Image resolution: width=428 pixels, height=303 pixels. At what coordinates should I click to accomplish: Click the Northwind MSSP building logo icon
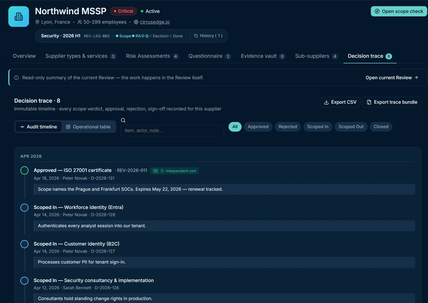(19, 16)
